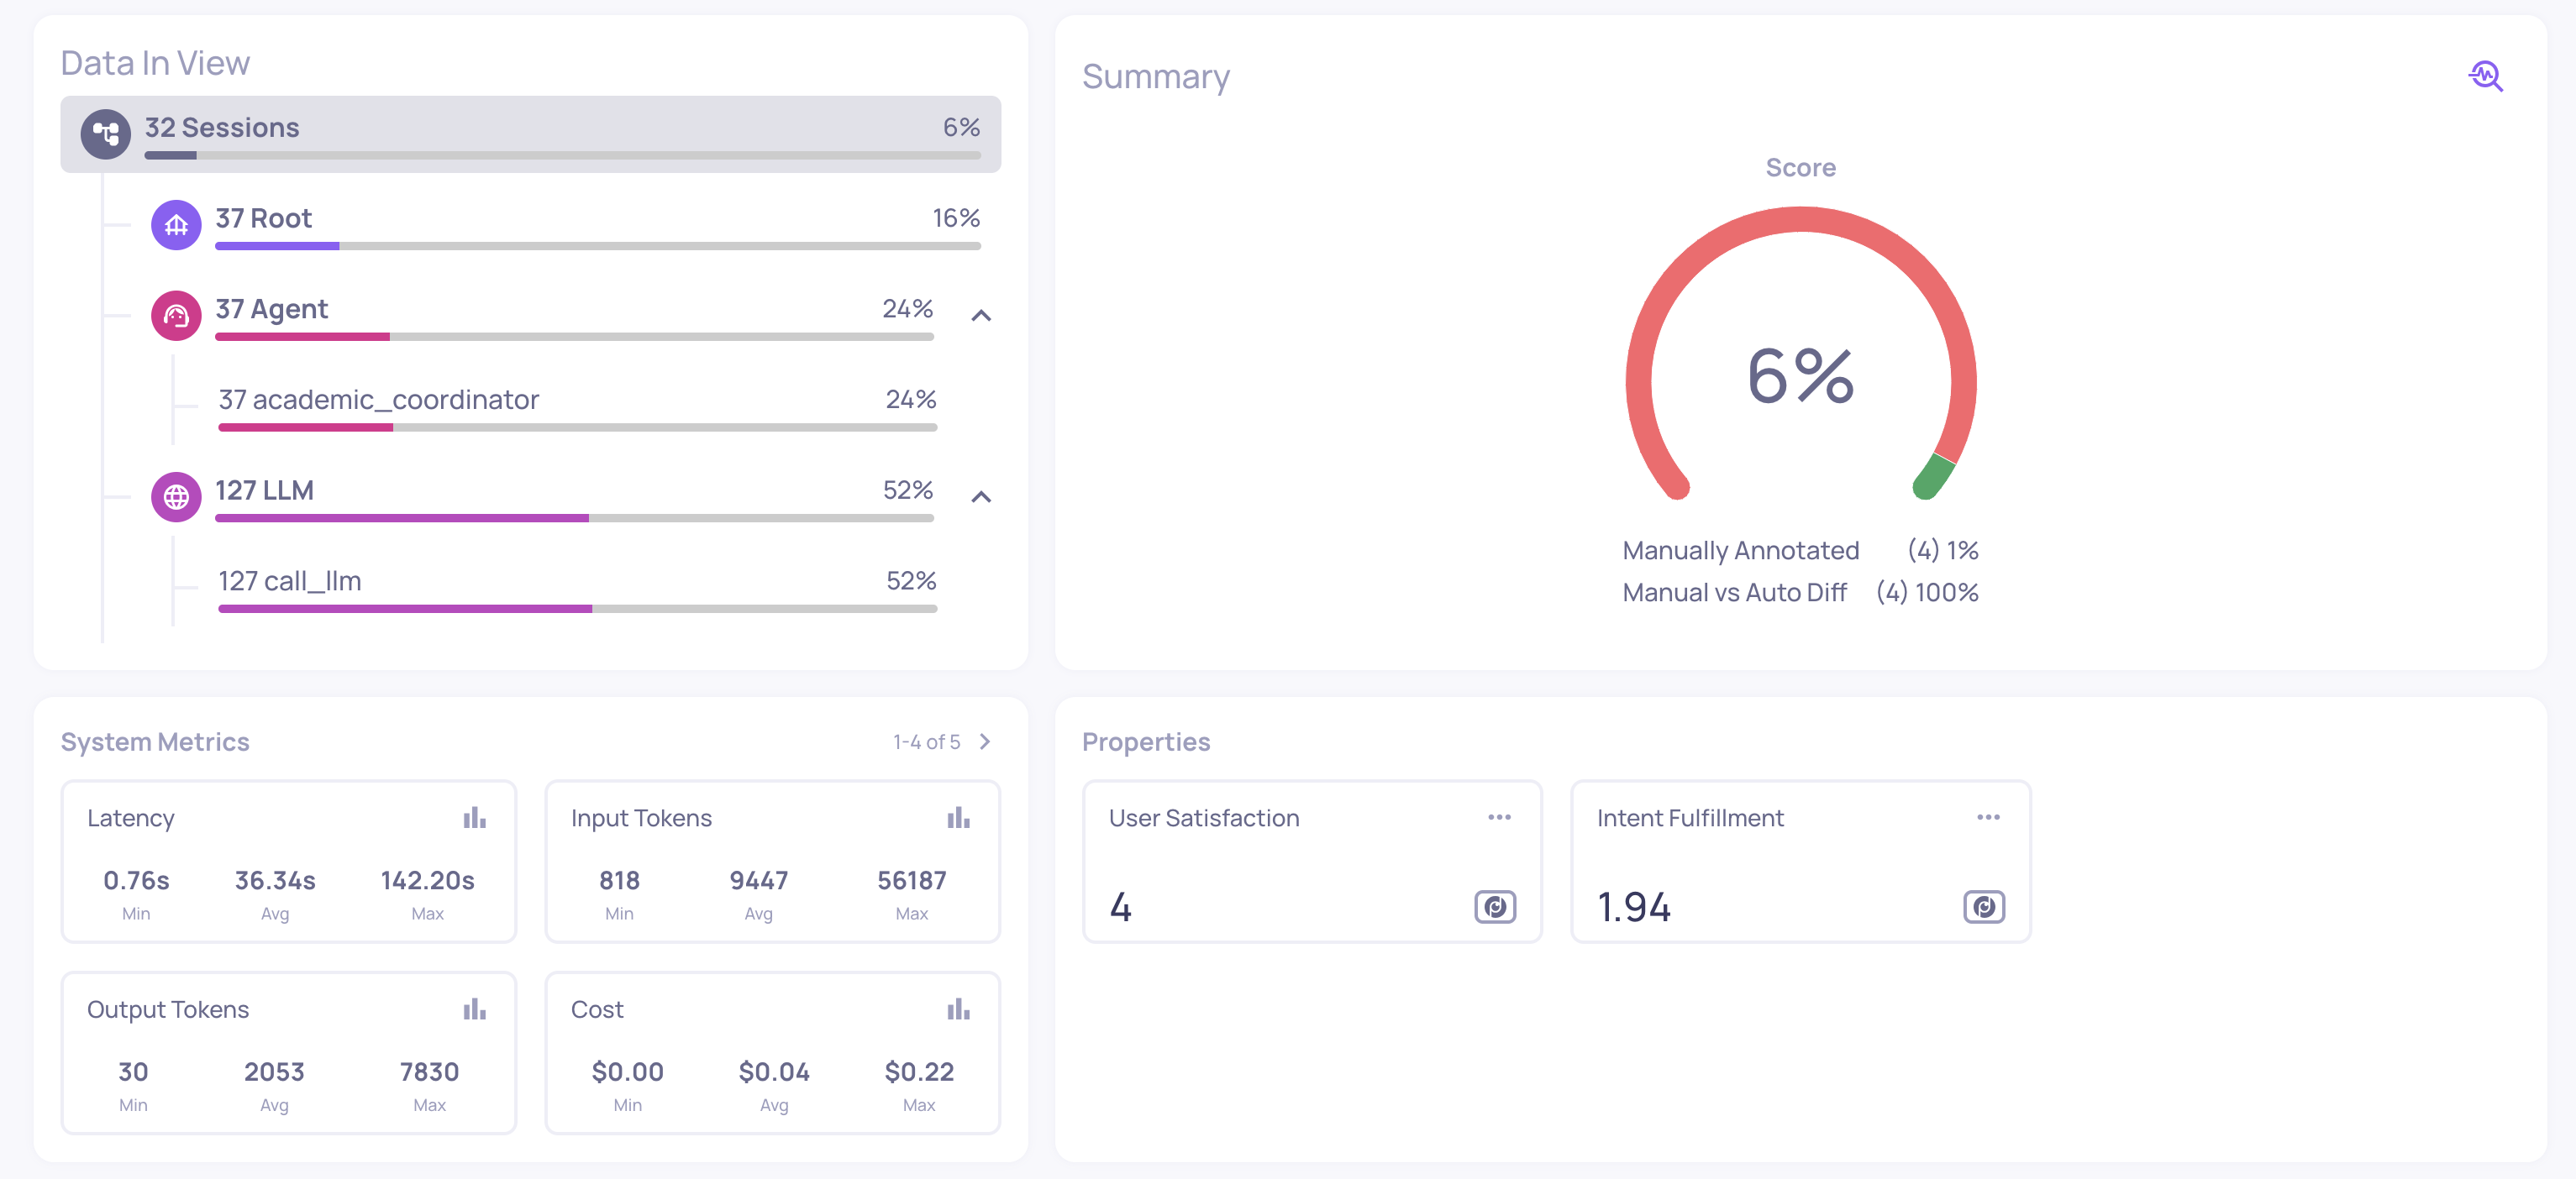Collapse the 127 LLM group
The image size is (2576, 1179).
(981, 496)
